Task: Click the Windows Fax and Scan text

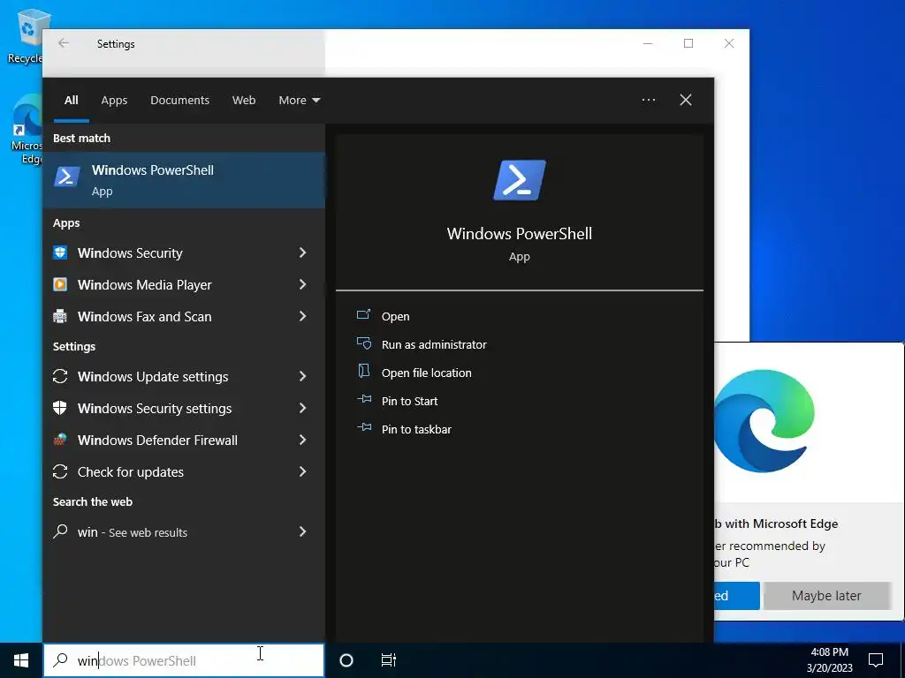Action: click(145, 317)
